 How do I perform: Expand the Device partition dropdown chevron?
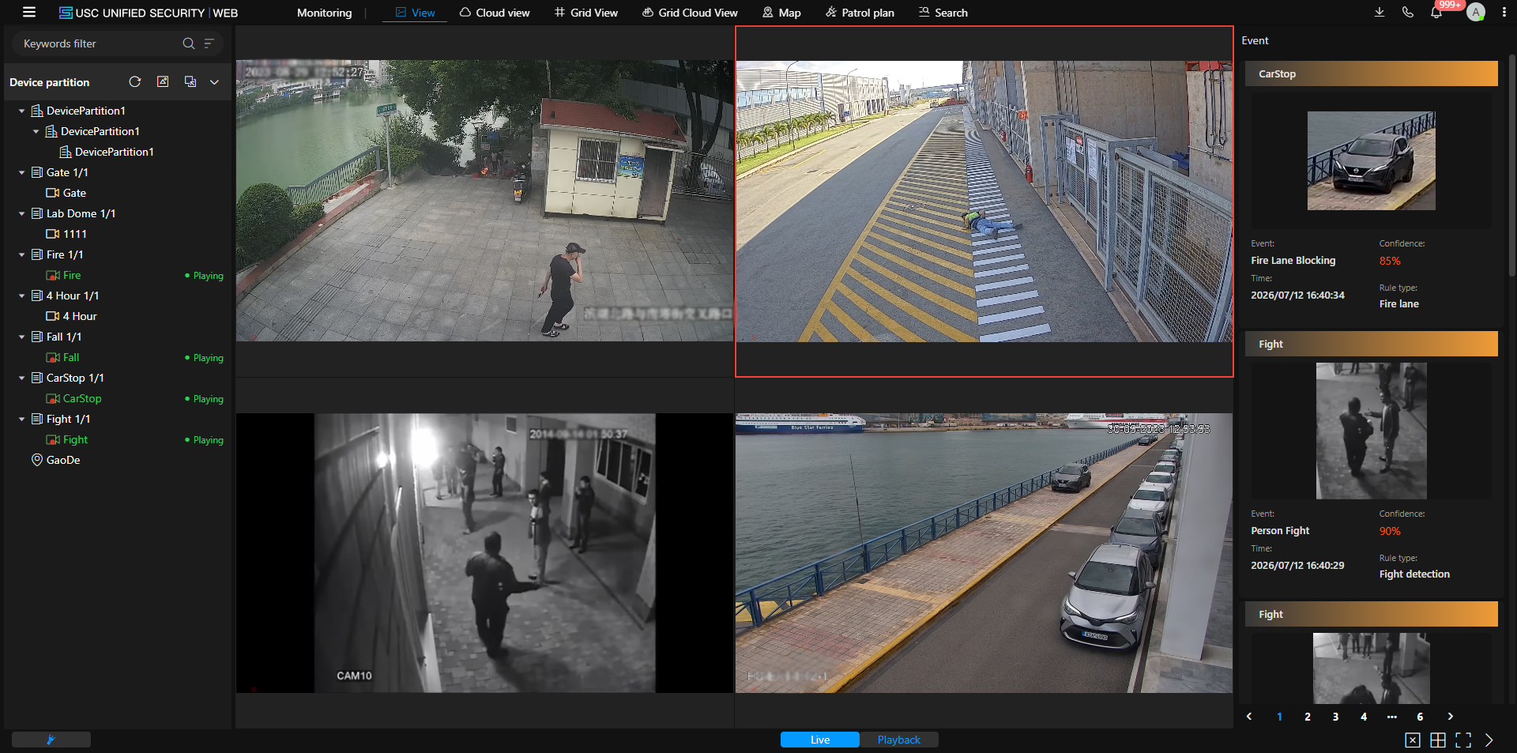(x=214, y=82)
